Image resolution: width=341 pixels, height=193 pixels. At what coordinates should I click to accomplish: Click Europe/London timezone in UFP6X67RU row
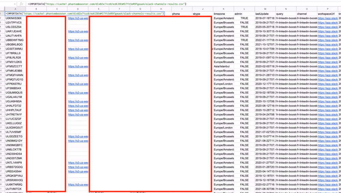tap(224, 84)
